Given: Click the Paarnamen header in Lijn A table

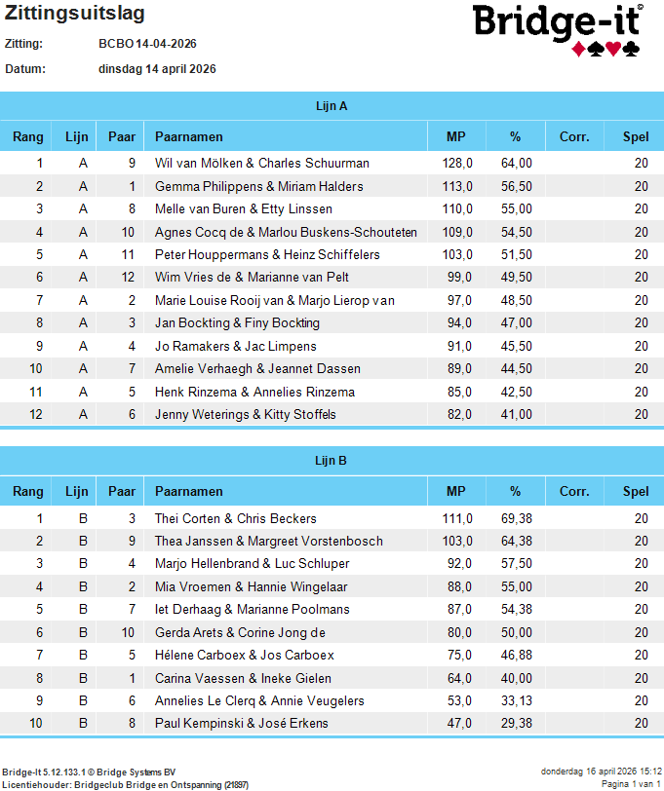Looking at the screenshot, I should click(x=189, y=136).
